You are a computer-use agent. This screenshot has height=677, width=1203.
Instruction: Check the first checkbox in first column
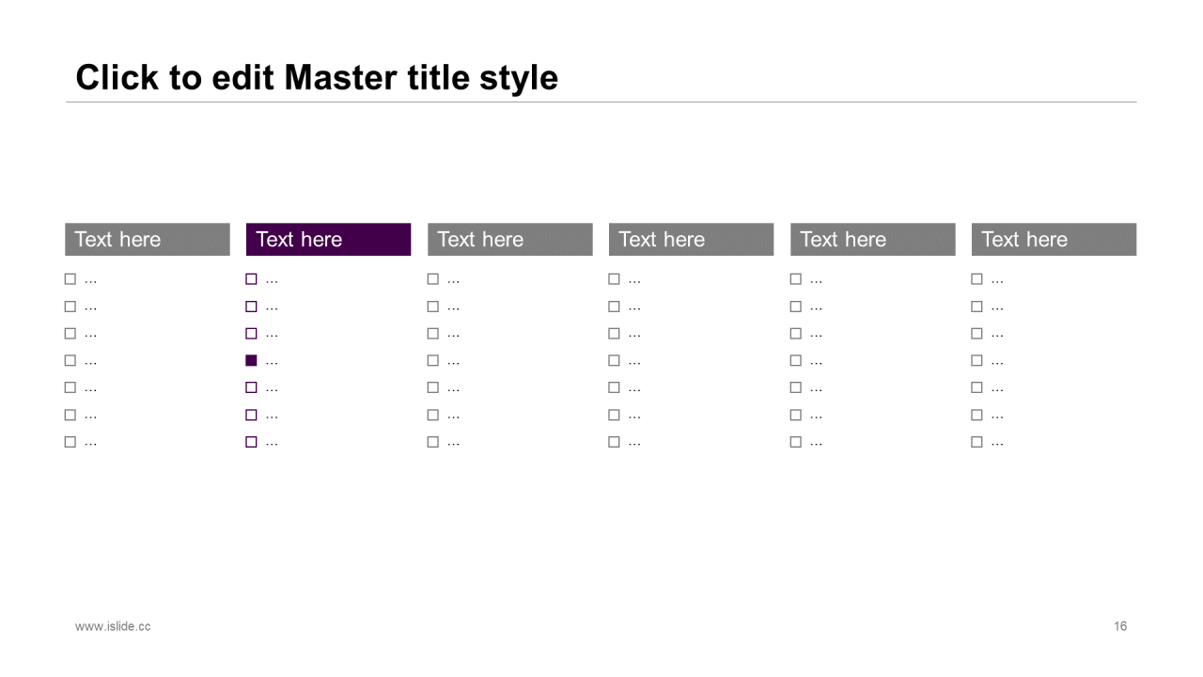click(x=70, y=279)
